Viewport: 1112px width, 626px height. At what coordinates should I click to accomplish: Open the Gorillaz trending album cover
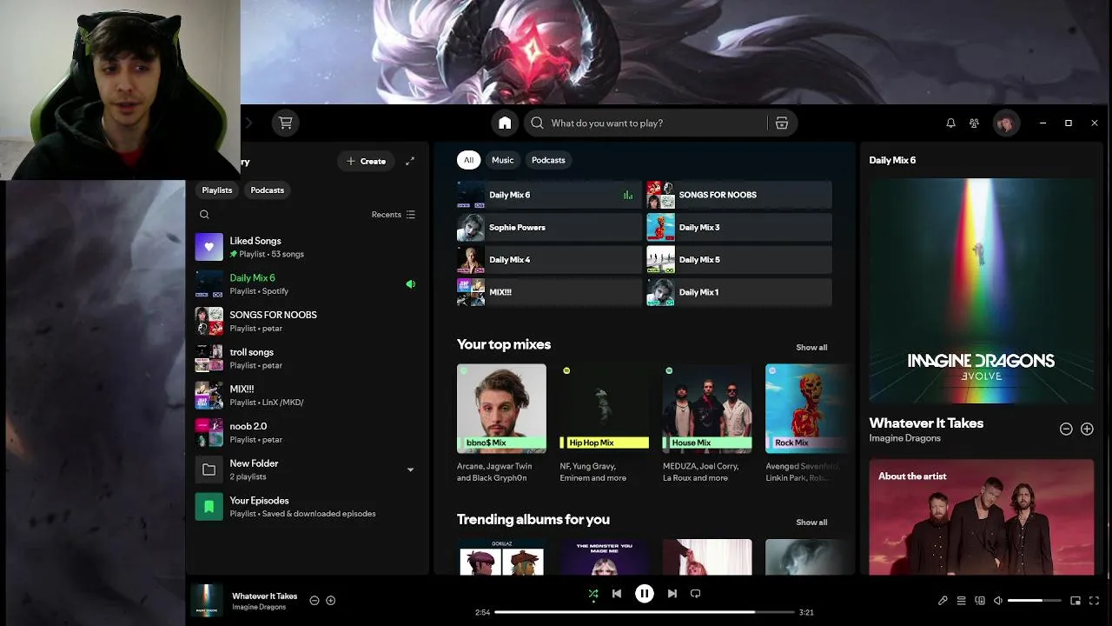click(x=501, y=557)
